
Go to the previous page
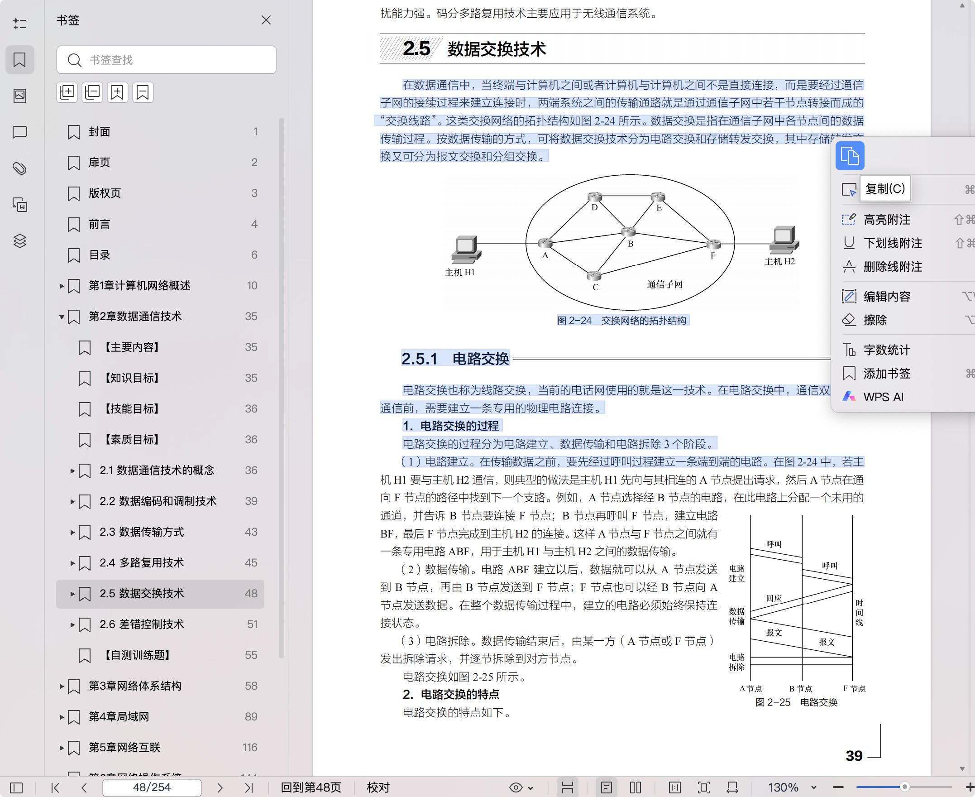tap(84, 788)
